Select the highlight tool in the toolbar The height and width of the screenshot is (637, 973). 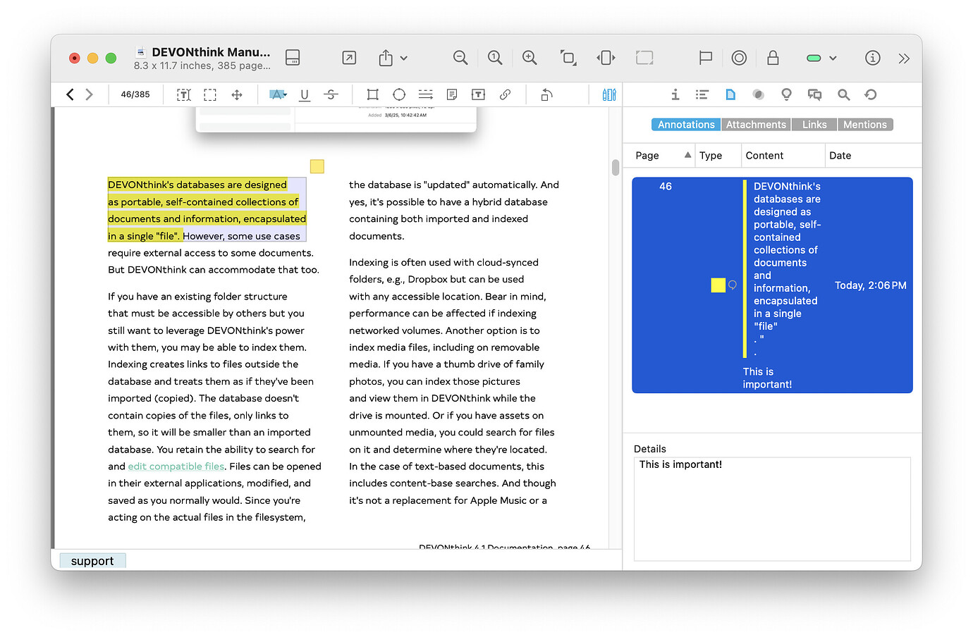278,94
